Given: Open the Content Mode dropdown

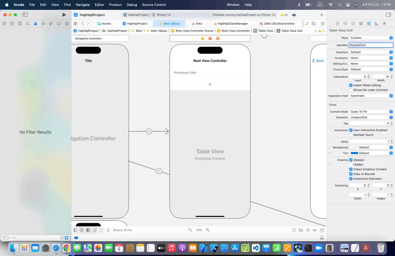Looking at the screenshot, I should pyautogui.click(x=371, y=112).
